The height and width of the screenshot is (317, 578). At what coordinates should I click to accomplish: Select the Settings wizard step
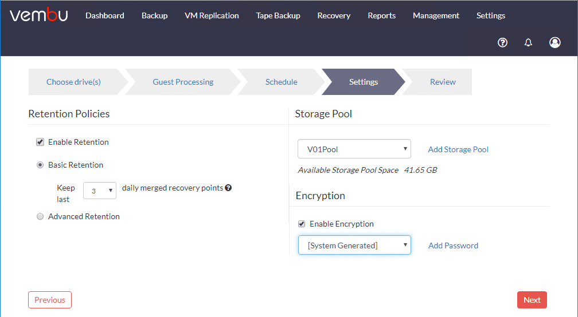[364, 82]
